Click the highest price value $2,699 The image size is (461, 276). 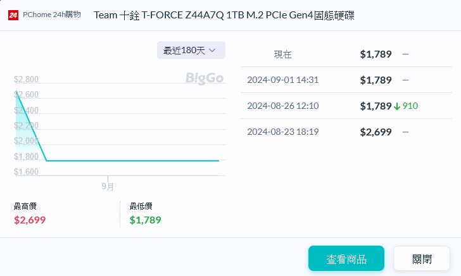tap(30, 220)
